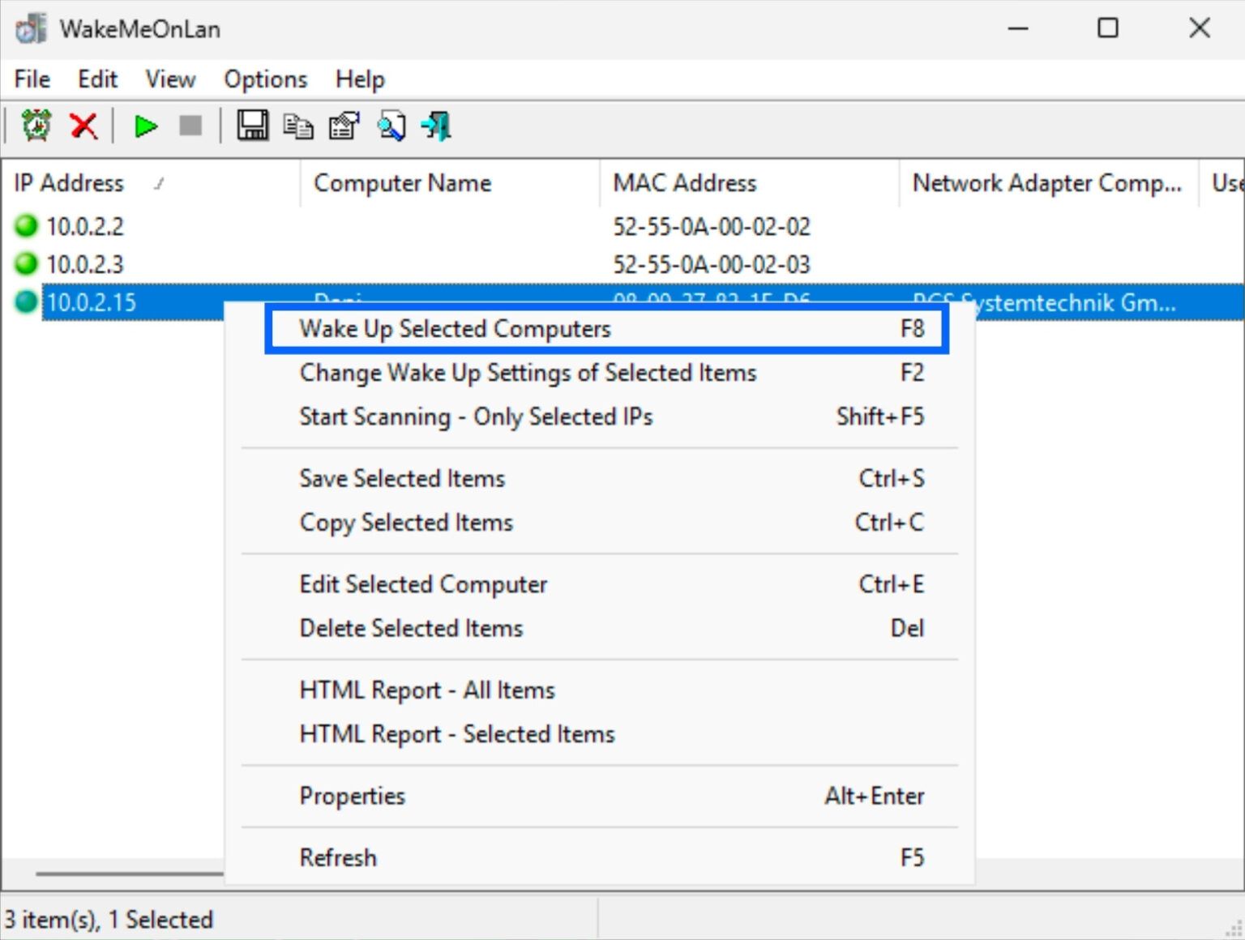
Task: Open the File menu
Action: point(32,79)
